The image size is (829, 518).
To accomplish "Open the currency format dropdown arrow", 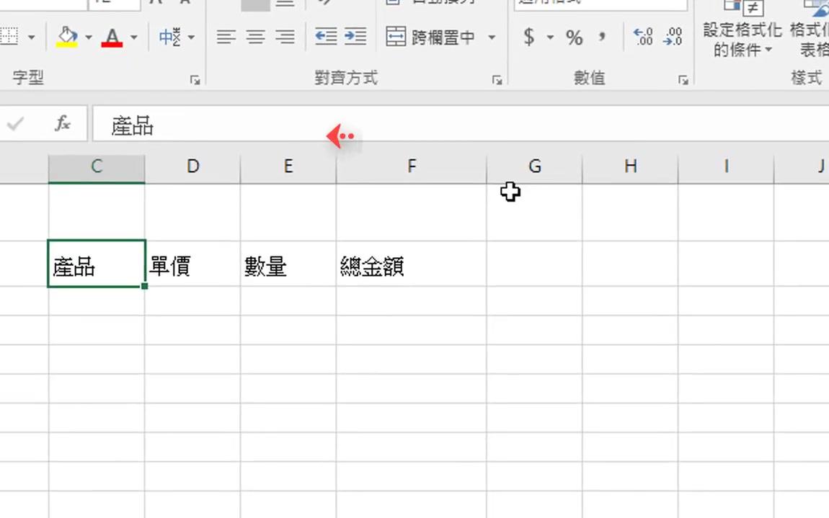I will [x=549, y=37].
